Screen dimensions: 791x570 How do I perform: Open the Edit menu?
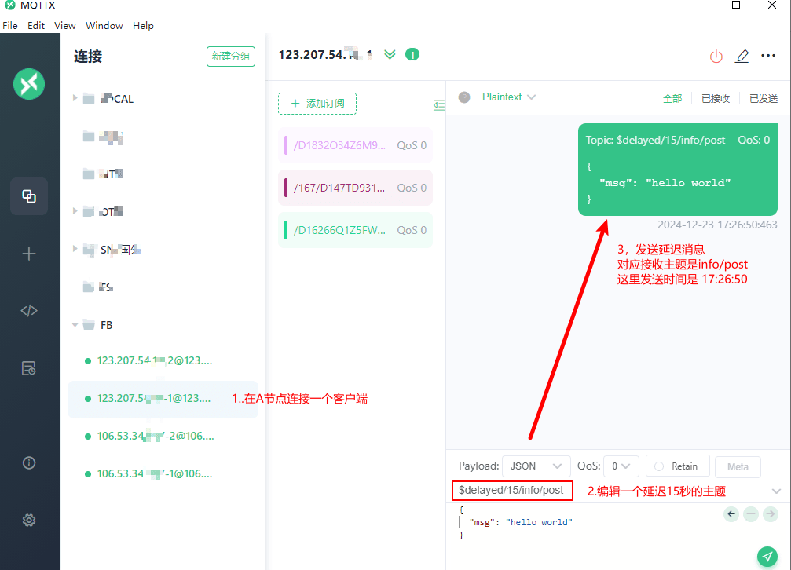pyautogui.click(x=36, y=25)
